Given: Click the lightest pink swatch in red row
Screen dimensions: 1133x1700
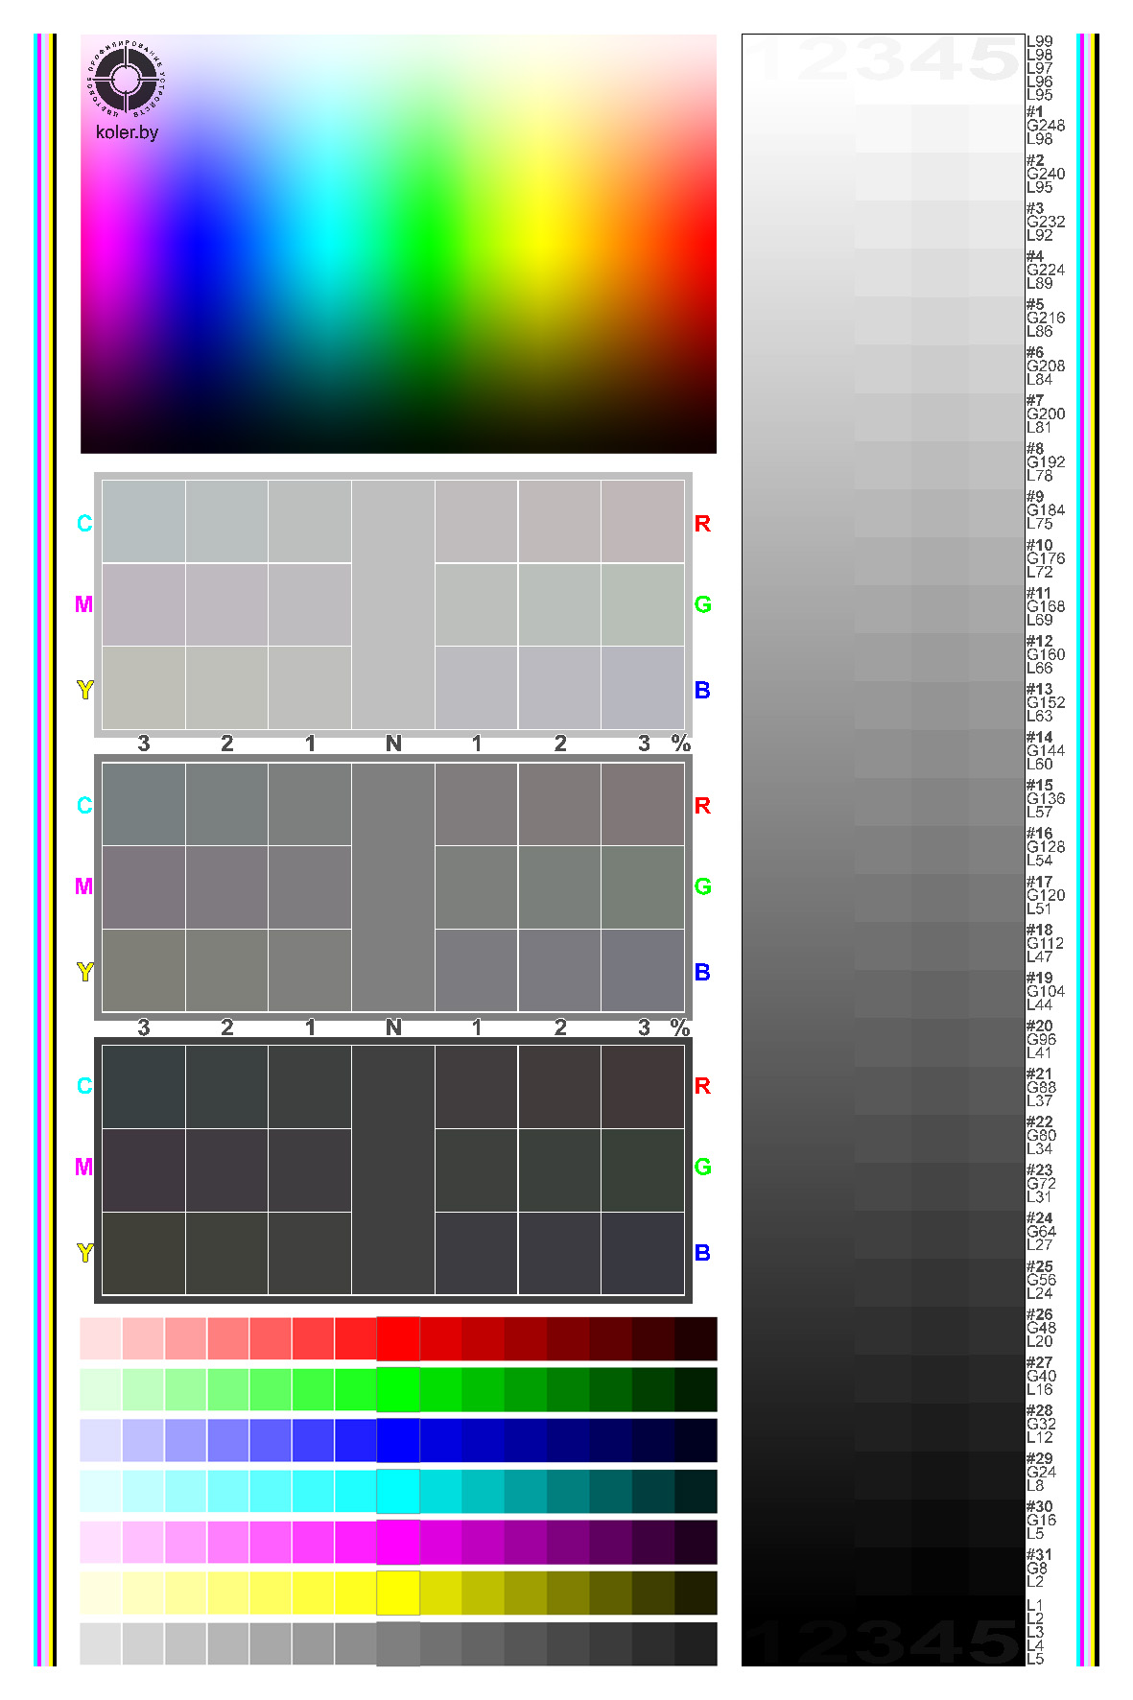Looking at the screenshot, I should point(101,1339).
